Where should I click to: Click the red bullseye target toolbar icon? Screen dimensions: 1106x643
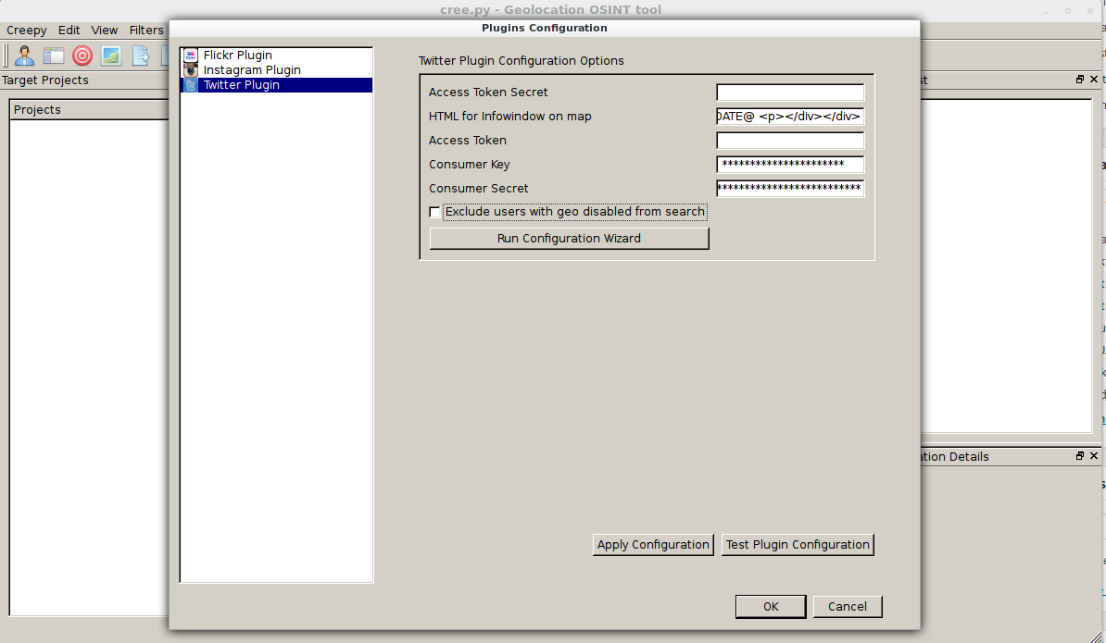click(x=82, y=56)
